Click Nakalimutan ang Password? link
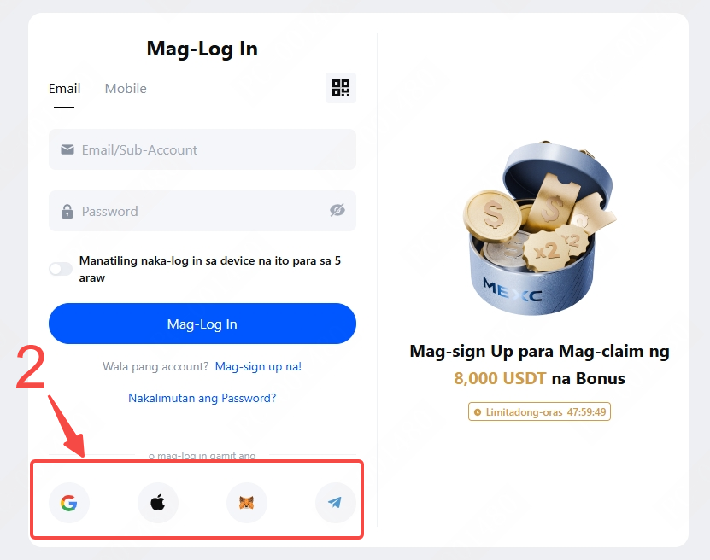710x560 pixels. 202,398
